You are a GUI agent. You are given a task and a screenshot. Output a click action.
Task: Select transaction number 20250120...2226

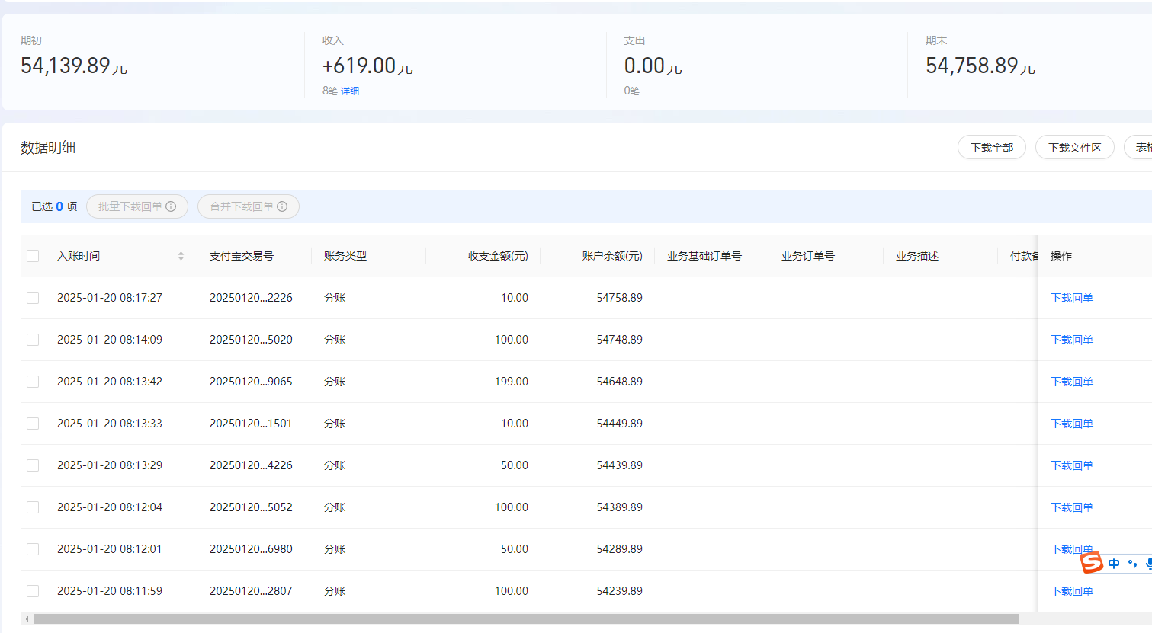tap(251, 298)
